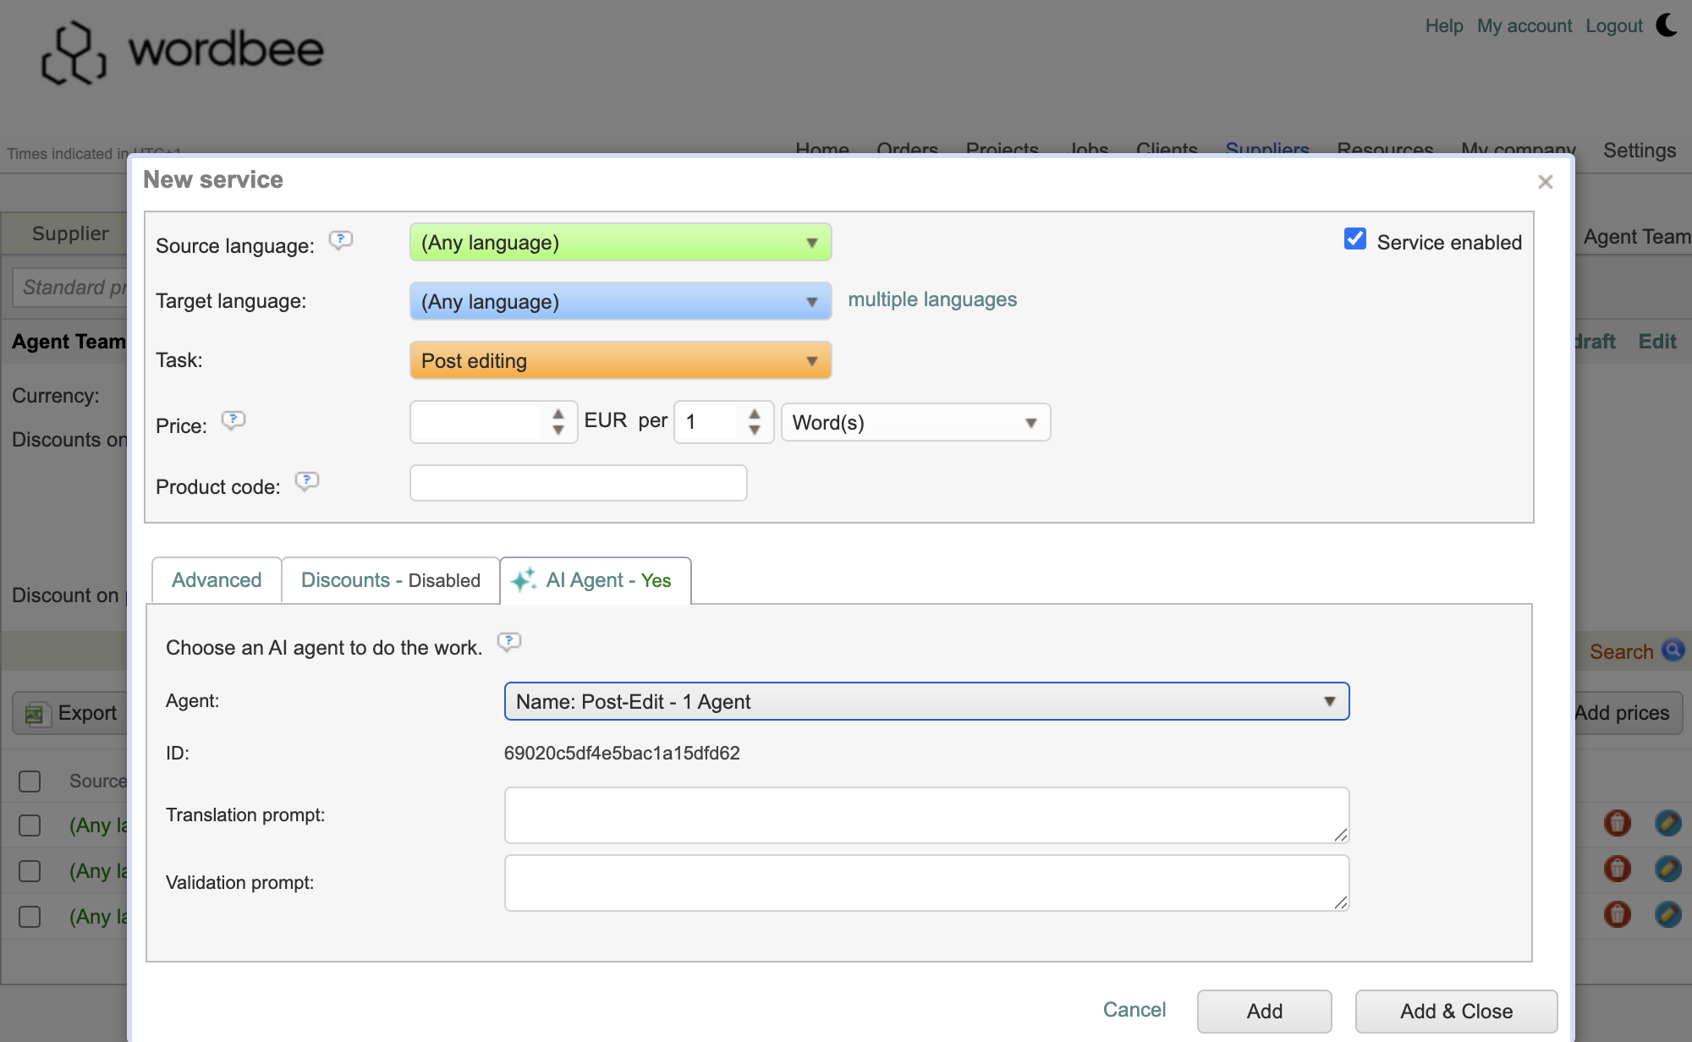This screenshot has height=1042, width=1692.
Task: Open the Discounts - Disabled tab
Action: 390,580
